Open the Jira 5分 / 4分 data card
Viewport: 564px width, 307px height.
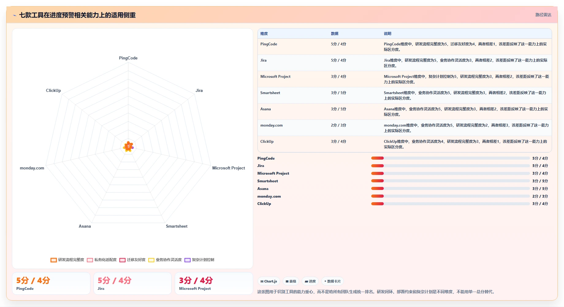point(132,283)
